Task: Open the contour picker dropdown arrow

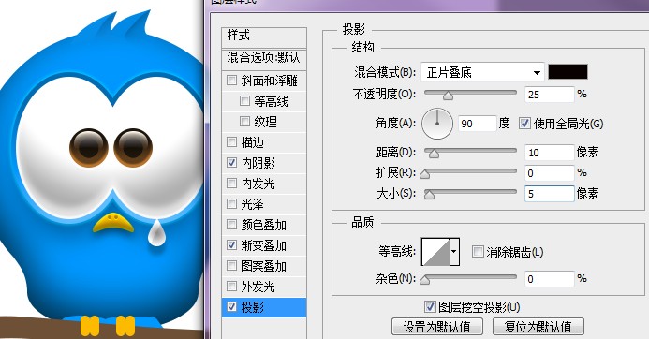Action: [x=454, y=251]
